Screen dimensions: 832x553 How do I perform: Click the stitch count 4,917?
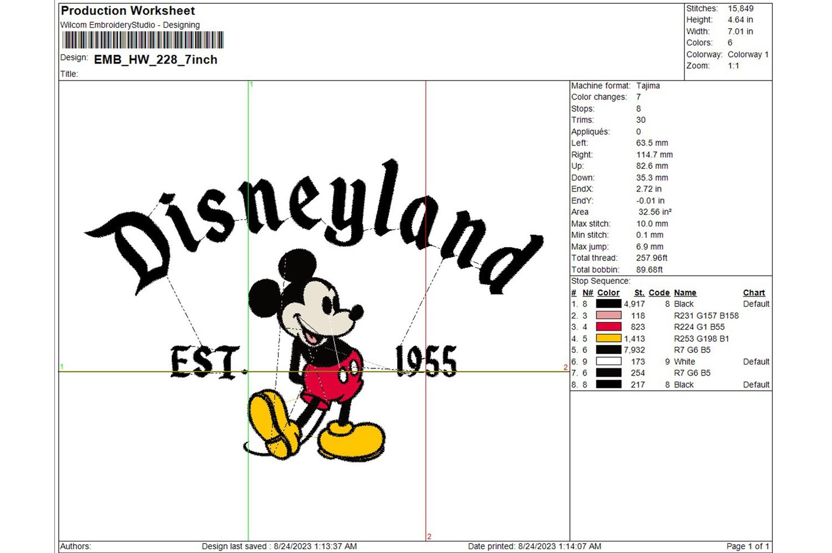pyautogui.click(x=635, y=304)
